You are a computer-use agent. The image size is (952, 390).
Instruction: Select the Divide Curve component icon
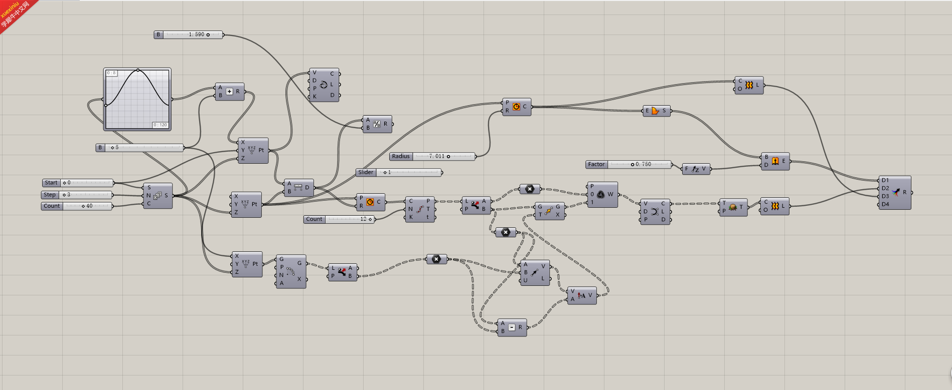click(x=419, y=209)
